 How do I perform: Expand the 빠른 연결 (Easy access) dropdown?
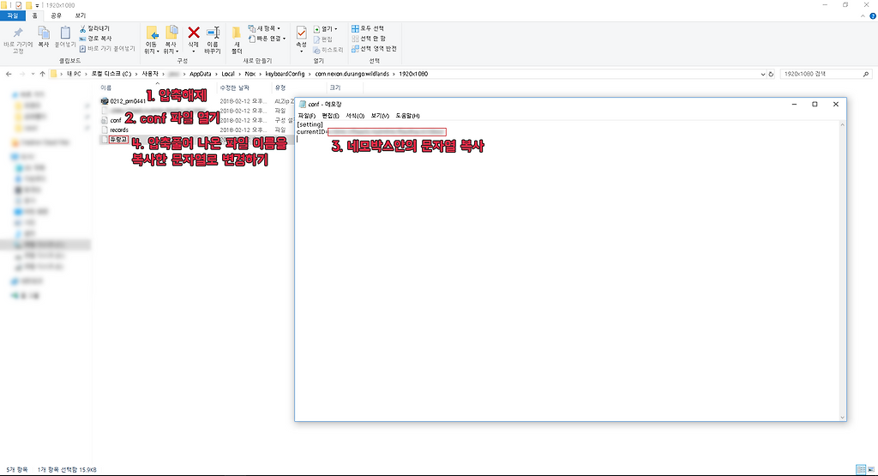pos(268,39)
